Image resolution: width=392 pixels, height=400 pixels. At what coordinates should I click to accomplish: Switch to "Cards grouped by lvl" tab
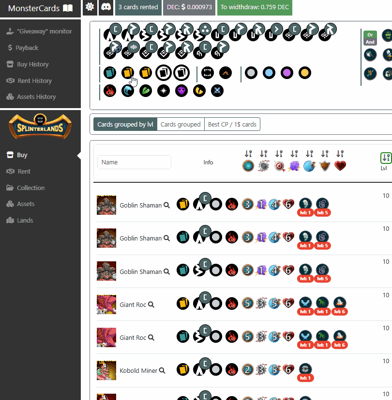click(x=125, y=124)
